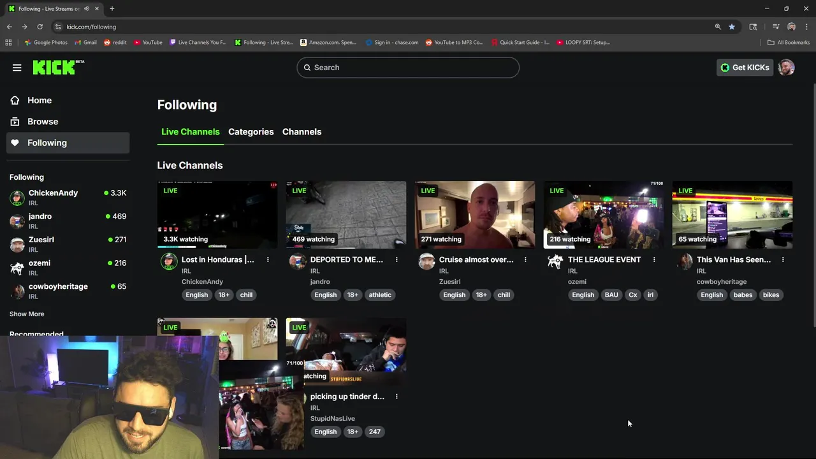This screenshot has width=816, height=459.
Task: Click the Get KICKs button
Action: (745, 68)
